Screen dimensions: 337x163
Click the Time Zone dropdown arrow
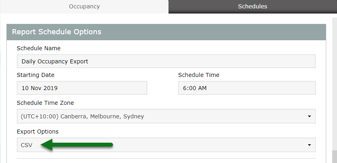tap(309, 116)
